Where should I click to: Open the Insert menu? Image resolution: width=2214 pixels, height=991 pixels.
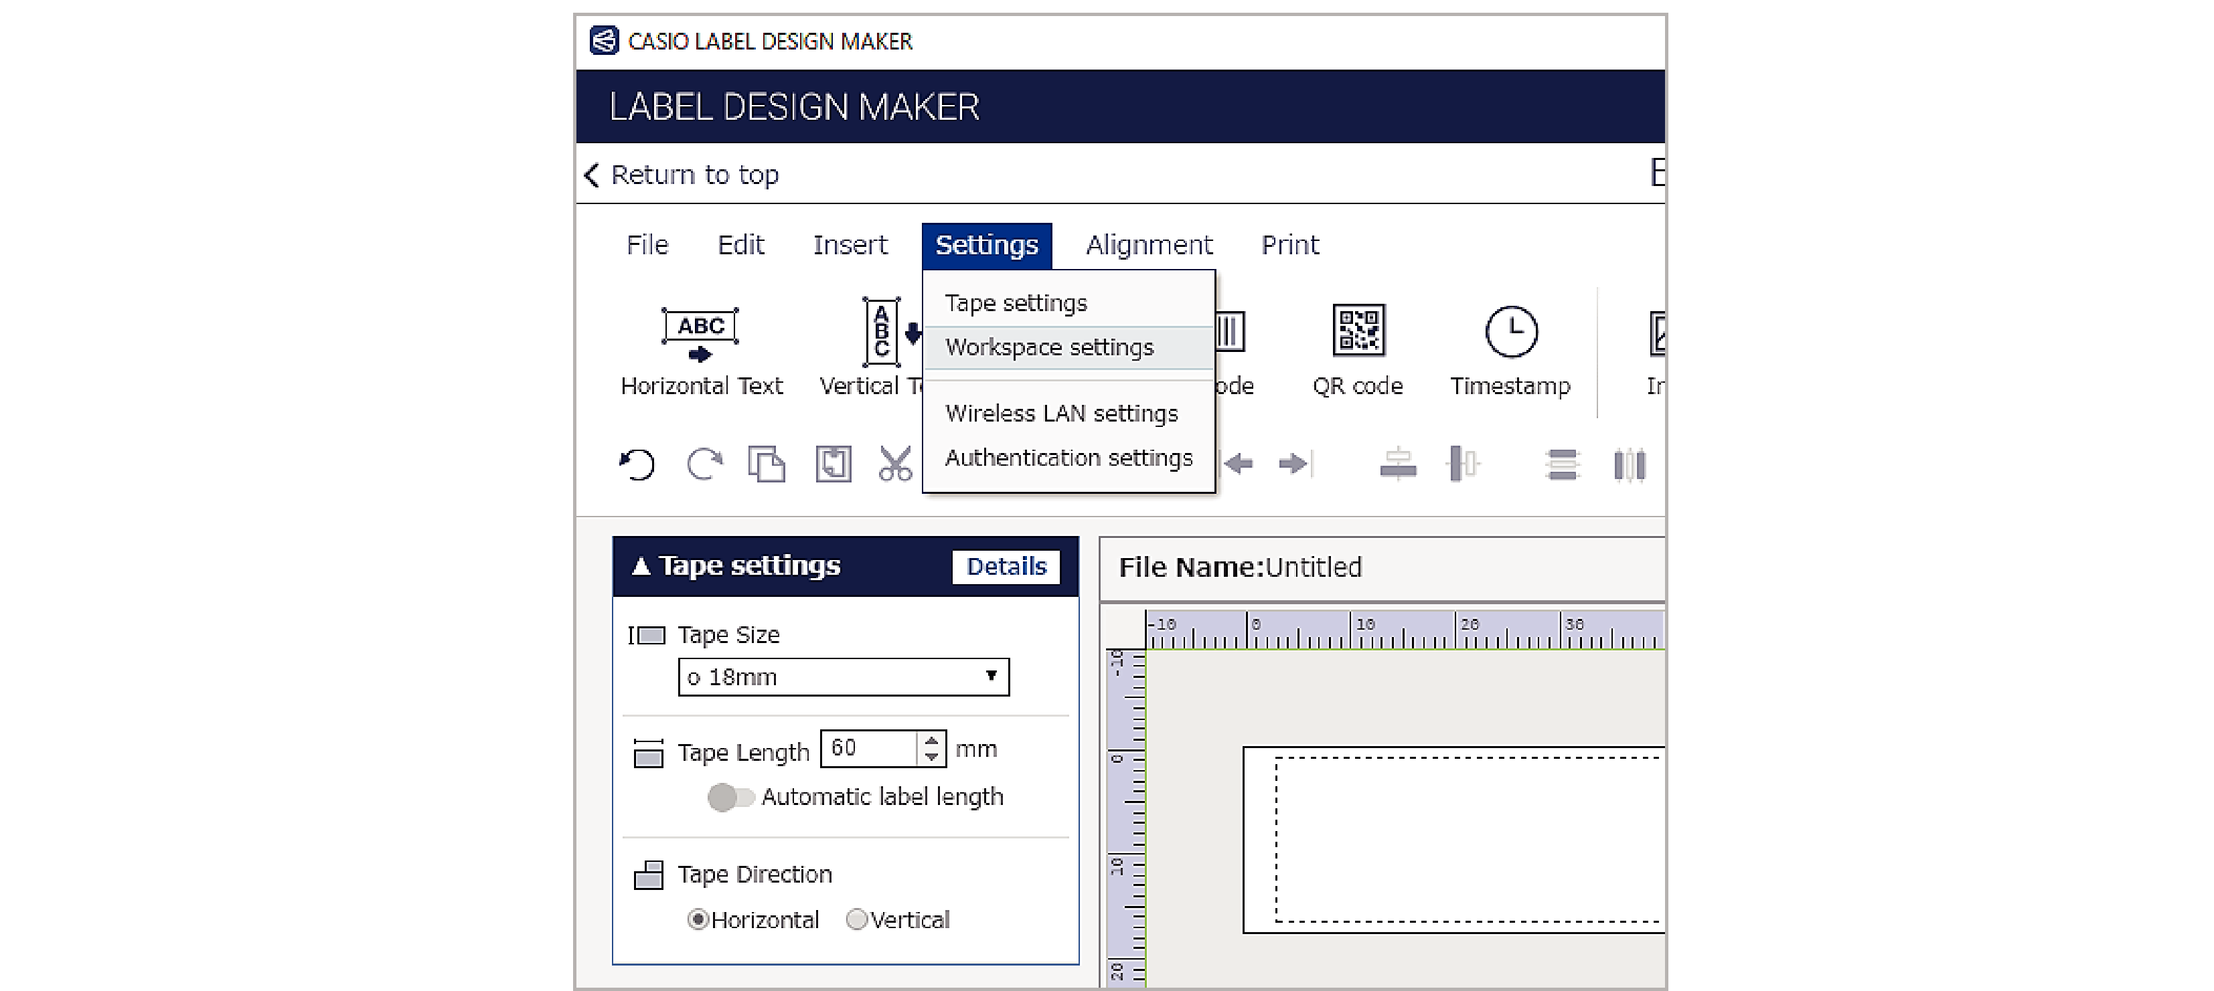point(850,246)
